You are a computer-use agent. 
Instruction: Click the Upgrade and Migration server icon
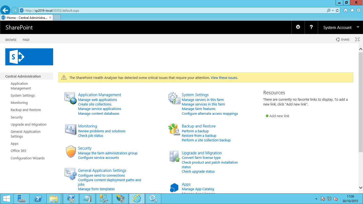[x=175, y=156]
